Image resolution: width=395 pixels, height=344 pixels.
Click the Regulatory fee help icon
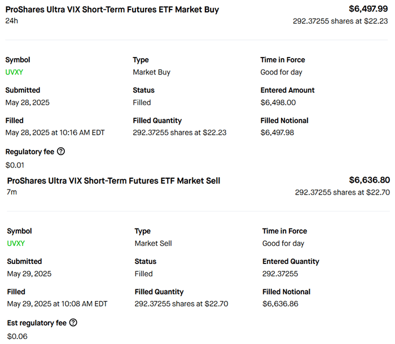click(61, 152)
